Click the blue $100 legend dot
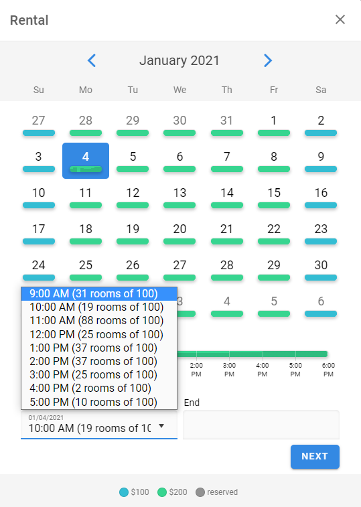Image resolution: width=361 pixels, height=507 pixels. [x=124, y=492]
